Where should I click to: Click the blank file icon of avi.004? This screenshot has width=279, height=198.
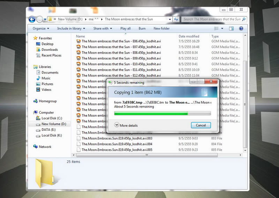[x=78, y=144]
